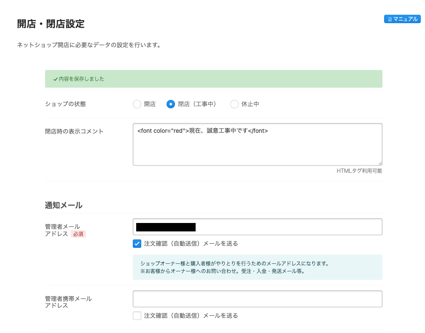Click inside the 閉店時の表示コメント text area
The width and height of the screenshot is (425, 333).
[x=257, y=143]
